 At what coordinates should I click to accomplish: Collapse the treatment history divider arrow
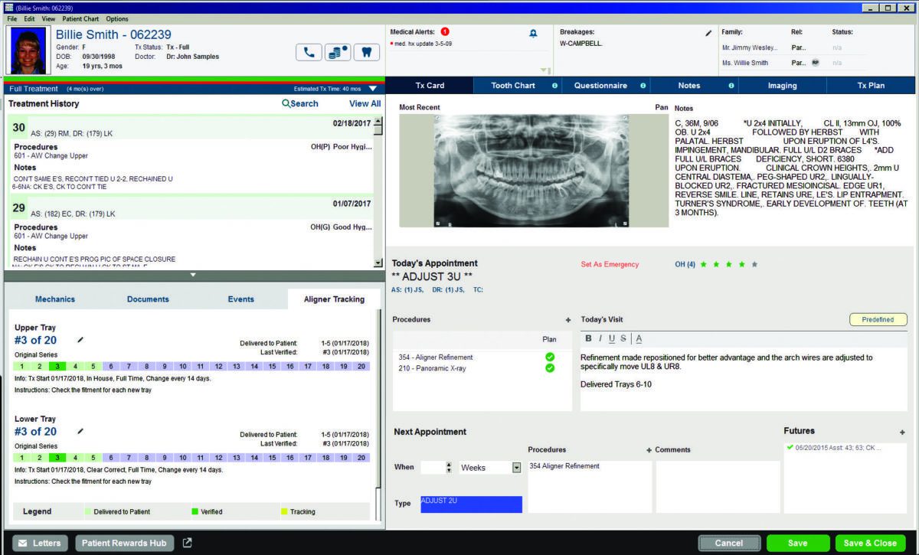193,274
